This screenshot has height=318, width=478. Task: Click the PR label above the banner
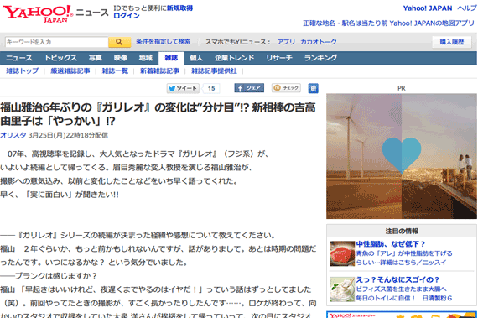point(402,88)
